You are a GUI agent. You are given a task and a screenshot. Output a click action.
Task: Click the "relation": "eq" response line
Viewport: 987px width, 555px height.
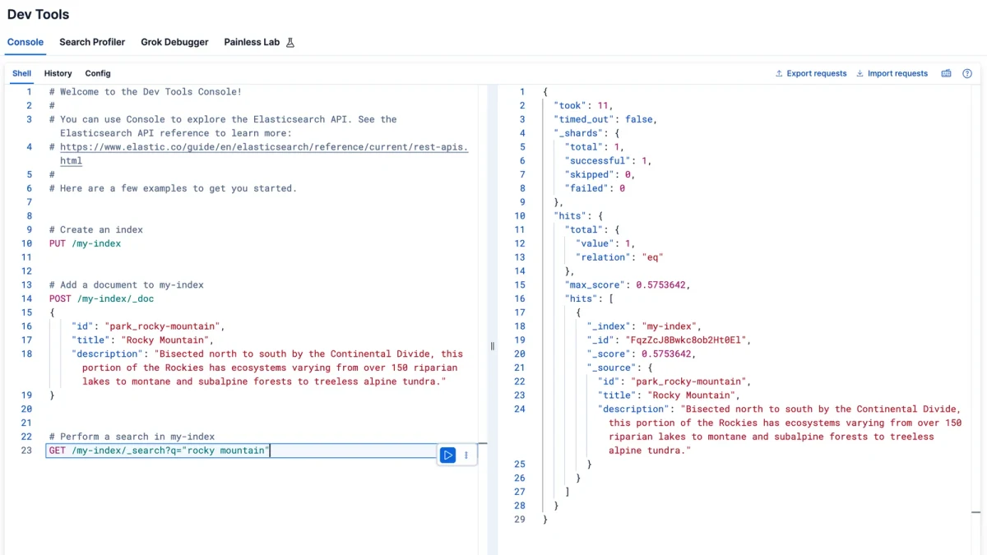619,257
